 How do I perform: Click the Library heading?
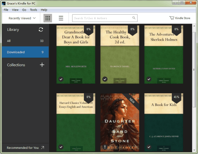click(x=13, y=30)
